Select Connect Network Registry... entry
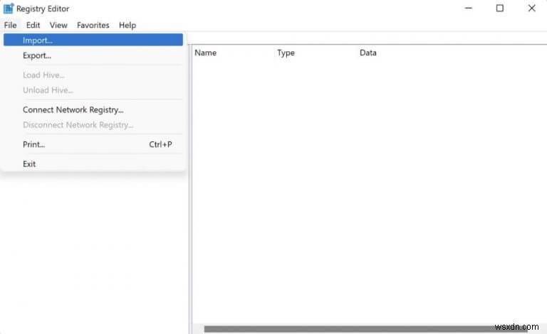 93,109
